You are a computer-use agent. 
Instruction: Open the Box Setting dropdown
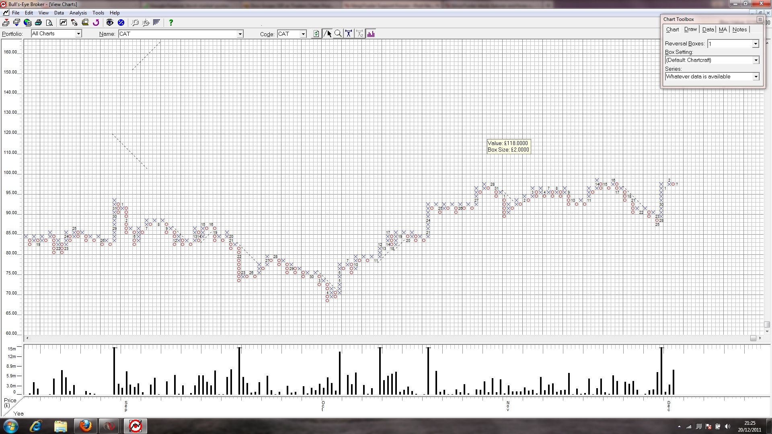756,60
